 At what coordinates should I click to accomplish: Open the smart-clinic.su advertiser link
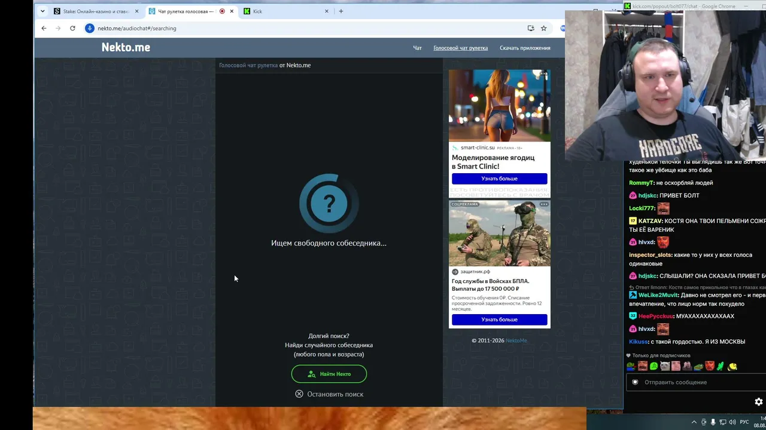point(478,148)
